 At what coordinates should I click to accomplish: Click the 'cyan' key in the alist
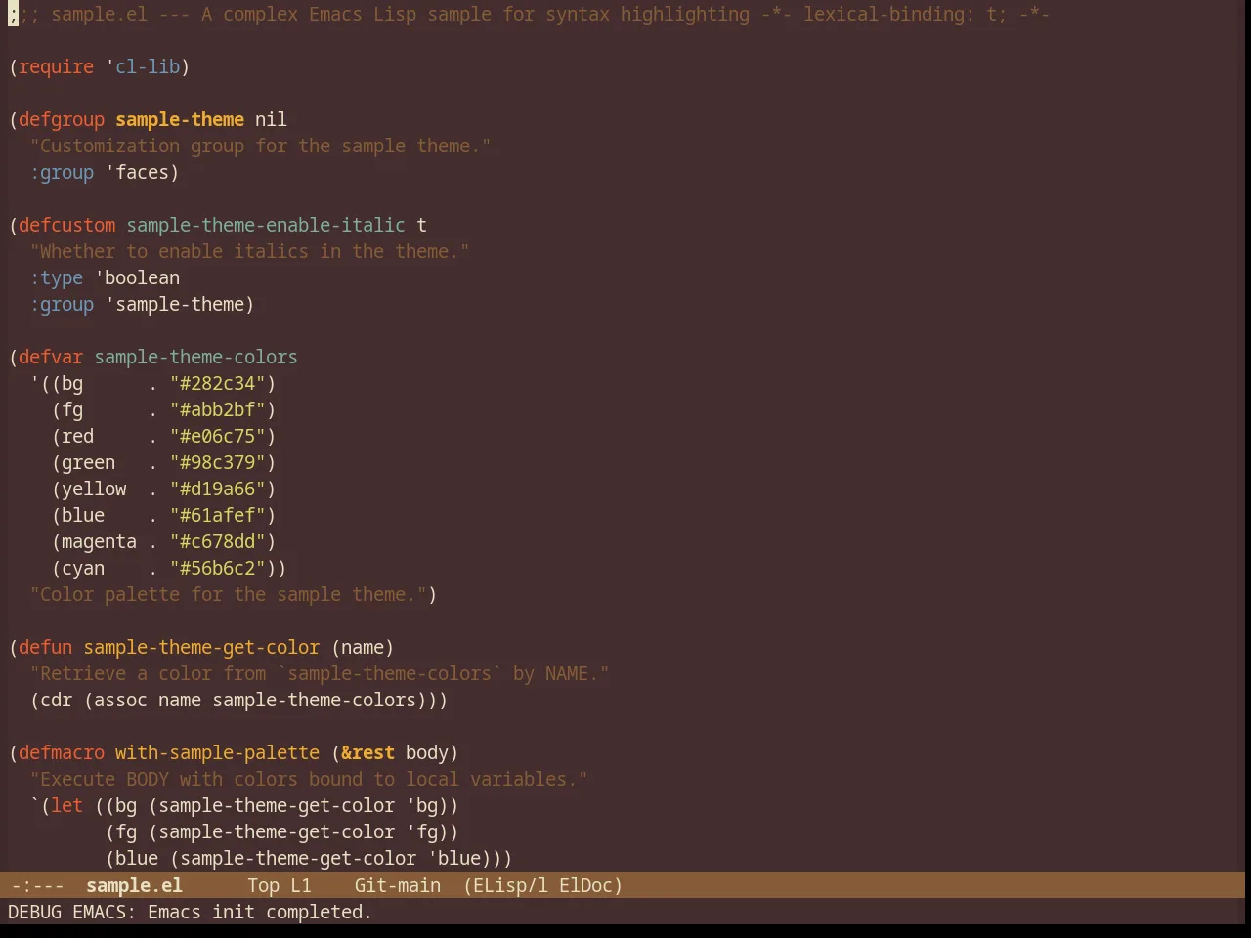click(x=83, y=568)
